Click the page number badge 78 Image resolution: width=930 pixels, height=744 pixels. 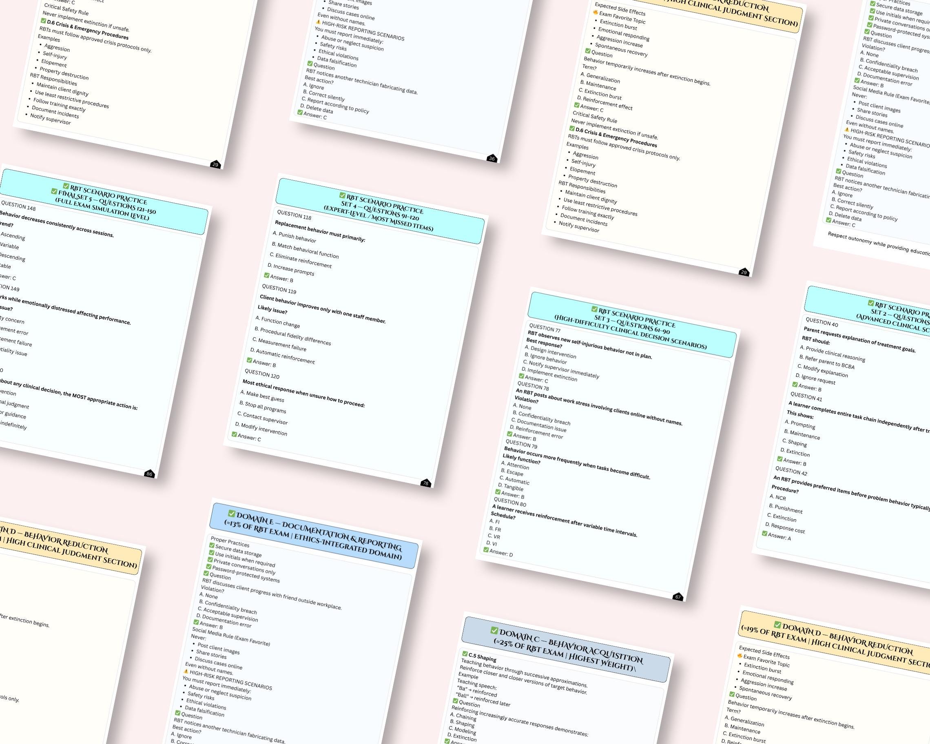click(426, 483)
